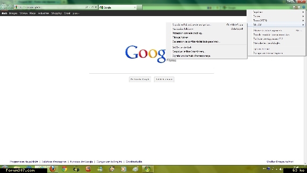307x173 pixels.
Task: Choose 'Protection contre le tracking...' entry
Action: click(x=206, y=33)
